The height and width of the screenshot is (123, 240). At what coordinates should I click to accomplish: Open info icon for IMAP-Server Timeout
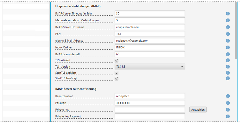click(x=228, y=14)
